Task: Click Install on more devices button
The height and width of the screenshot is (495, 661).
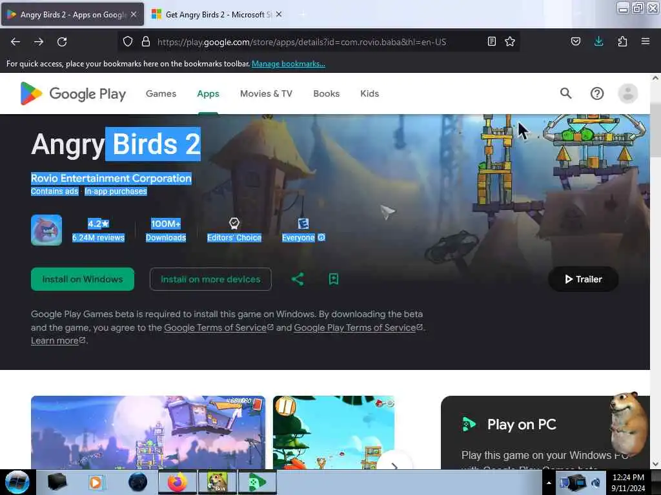Action: click(210, 279)
